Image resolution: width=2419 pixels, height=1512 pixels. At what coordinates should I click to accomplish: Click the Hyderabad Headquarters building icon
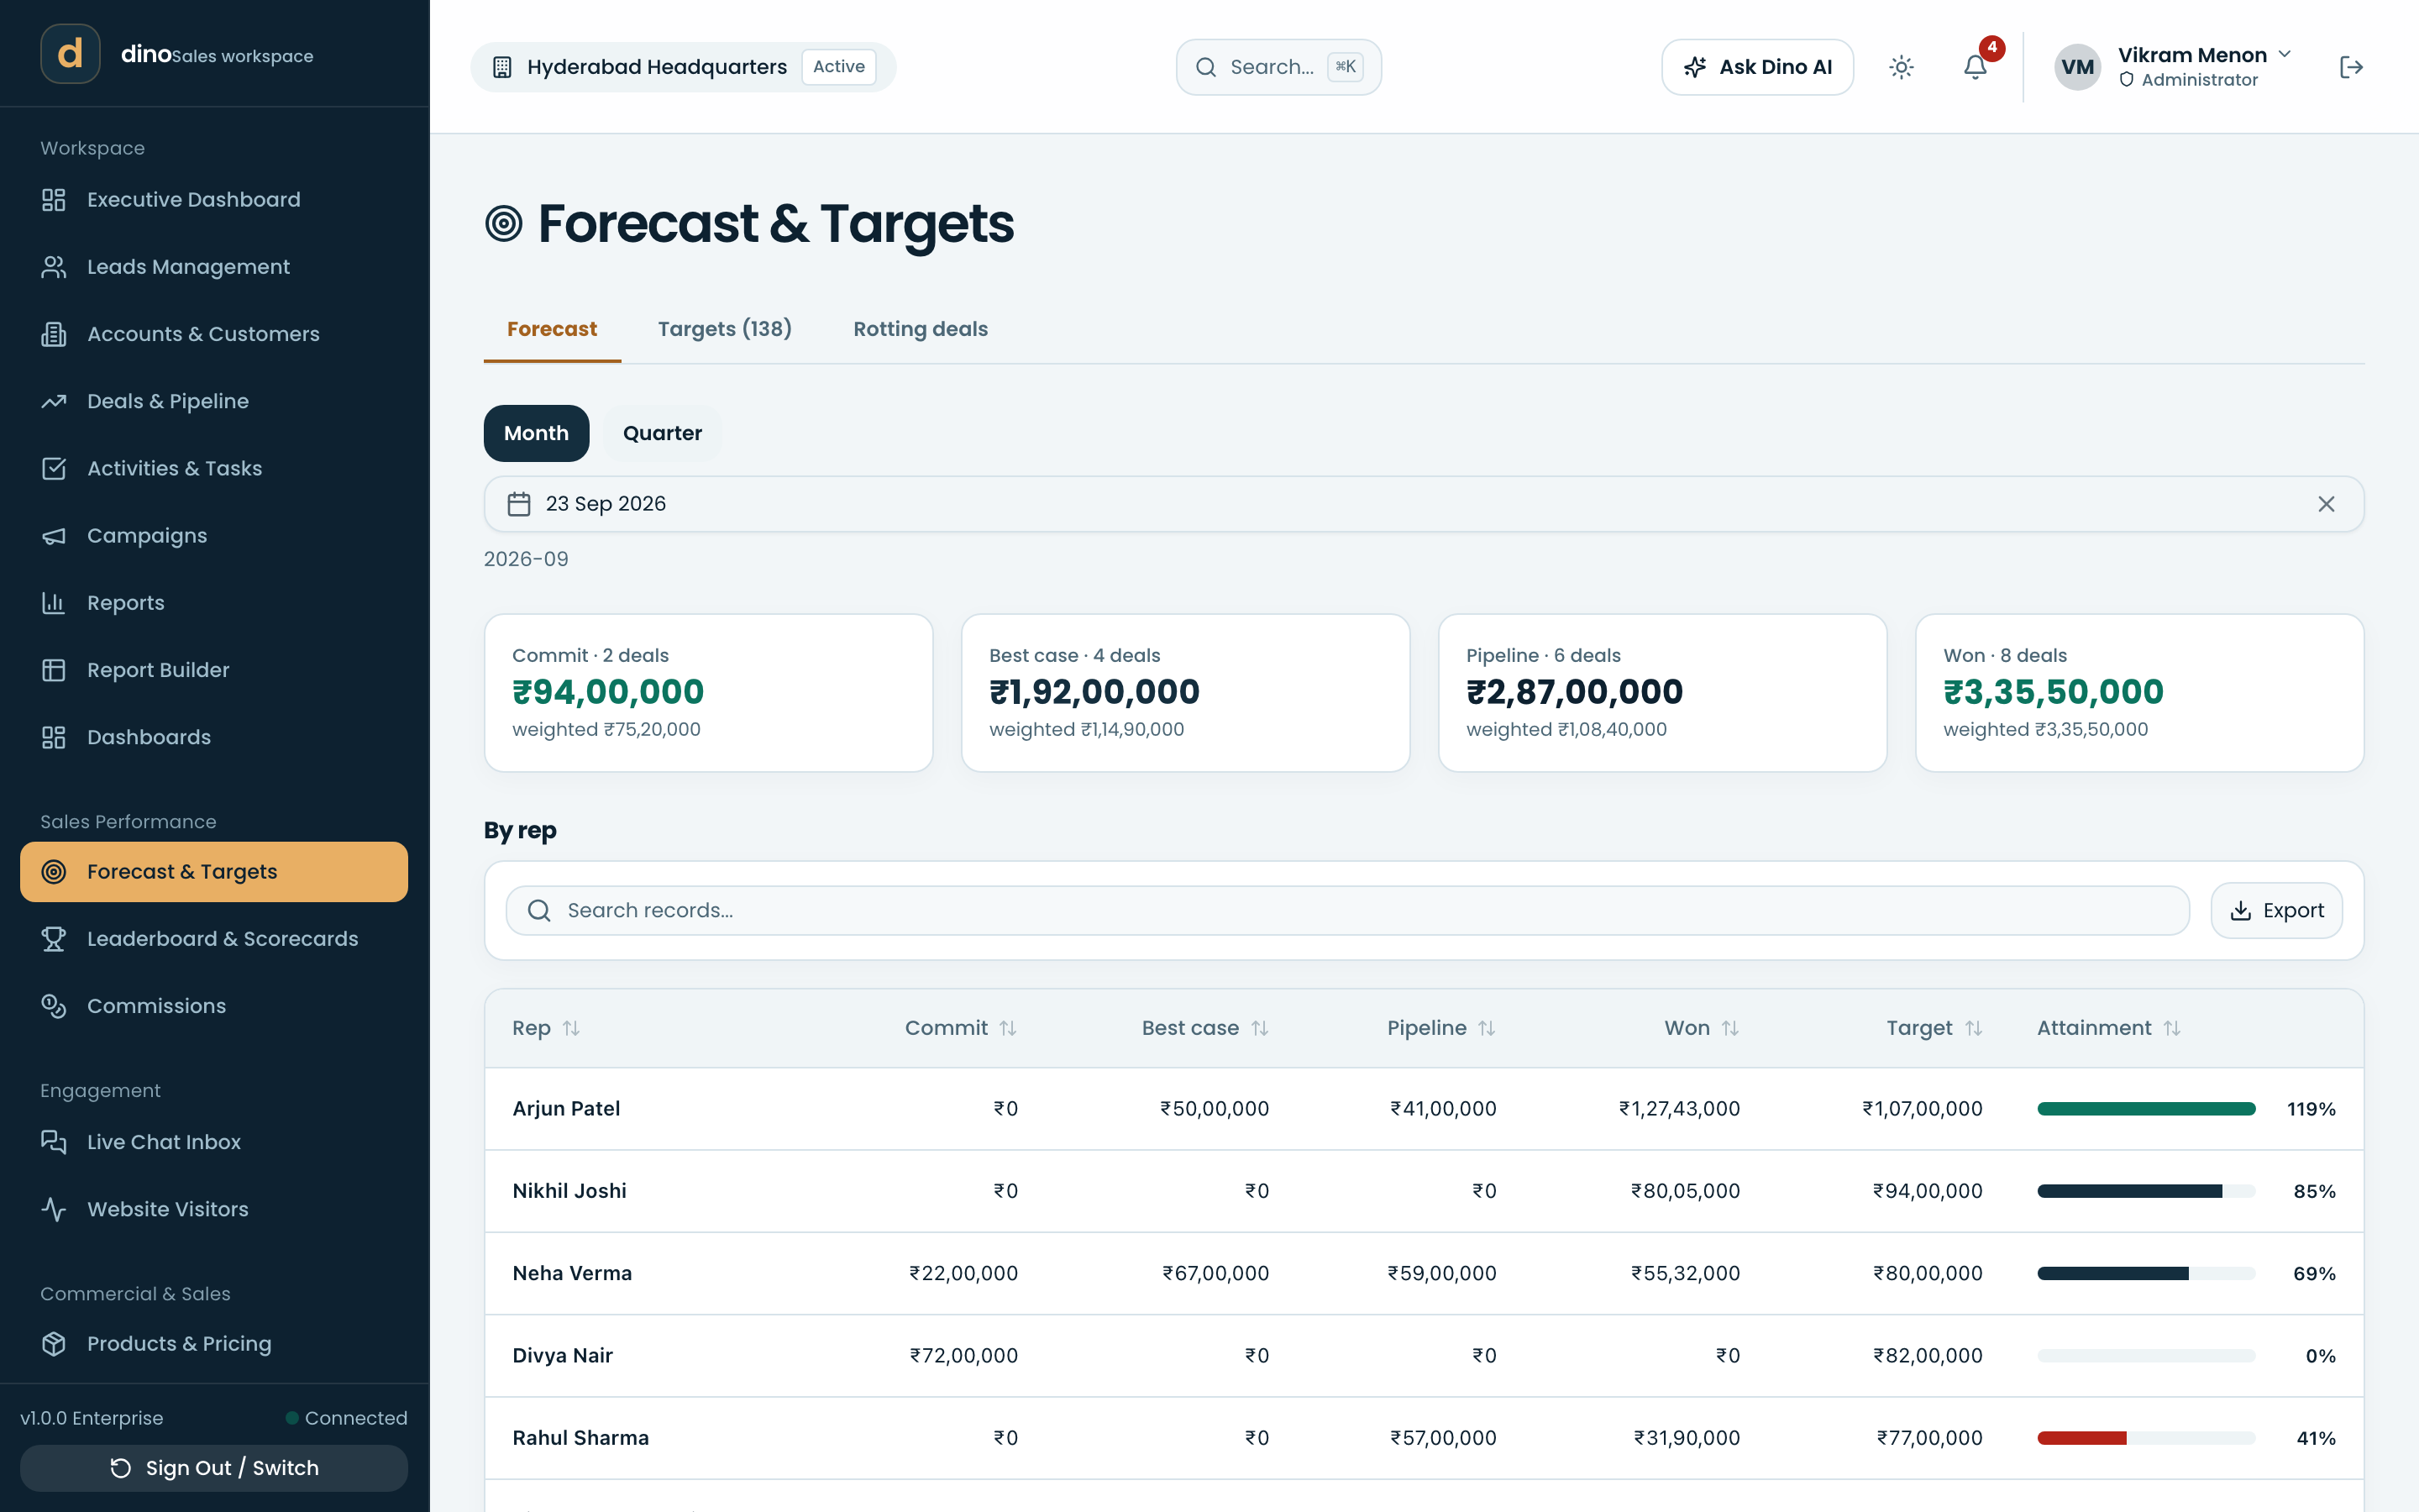[503, 67]
